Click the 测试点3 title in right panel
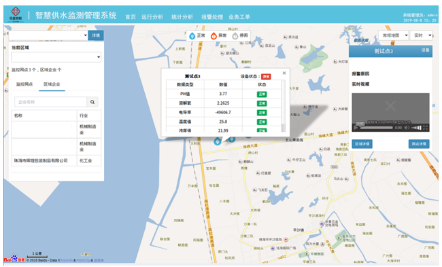 point(384,51)
